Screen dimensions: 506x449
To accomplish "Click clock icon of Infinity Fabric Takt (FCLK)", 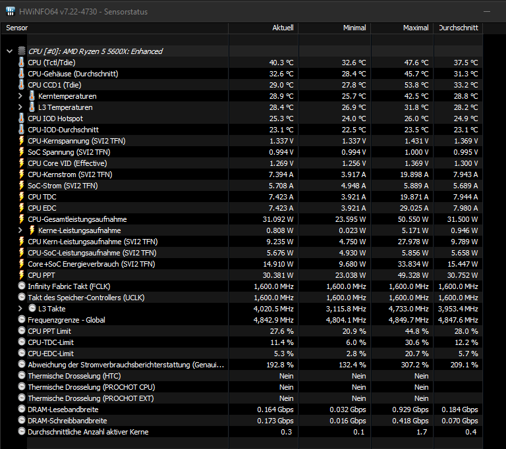I will (x=22, y=286).
